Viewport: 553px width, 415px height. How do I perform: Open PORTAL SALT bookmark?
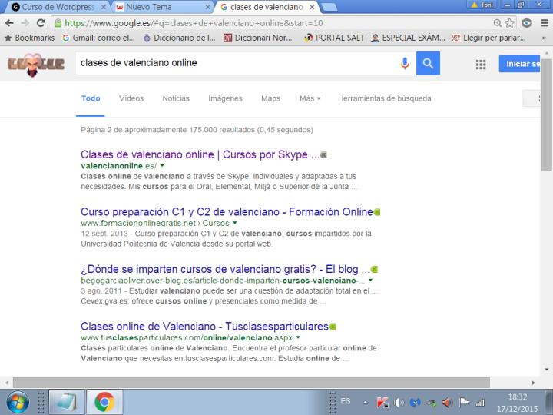(x=334, y=38)
